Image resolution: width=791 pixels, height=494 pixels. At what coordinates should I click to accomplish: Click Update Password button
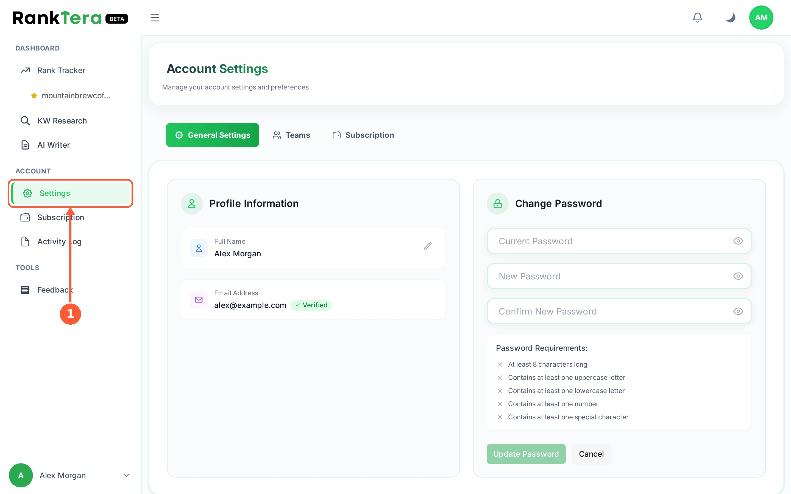526,454
